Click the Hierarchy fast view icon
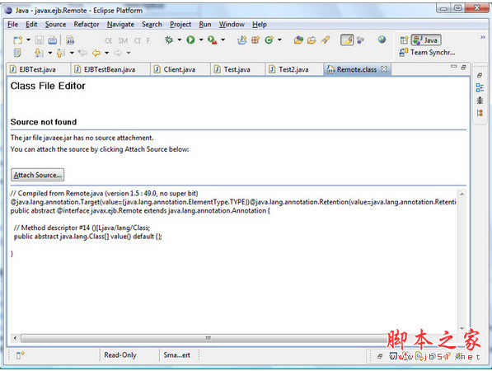The width and height of the screenshot is (492, 371). tap(480, 113)
